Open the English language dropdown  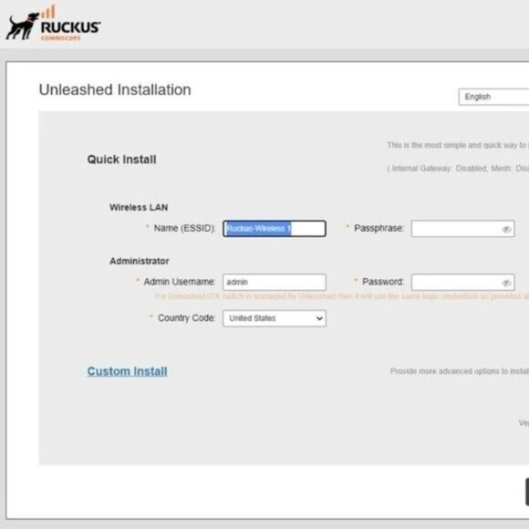pyautogui.click(x=493, y=97)
